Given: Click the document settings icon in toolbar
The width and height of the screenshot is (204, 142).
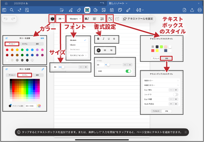Looking at the screenshot, I should (27, 10).
